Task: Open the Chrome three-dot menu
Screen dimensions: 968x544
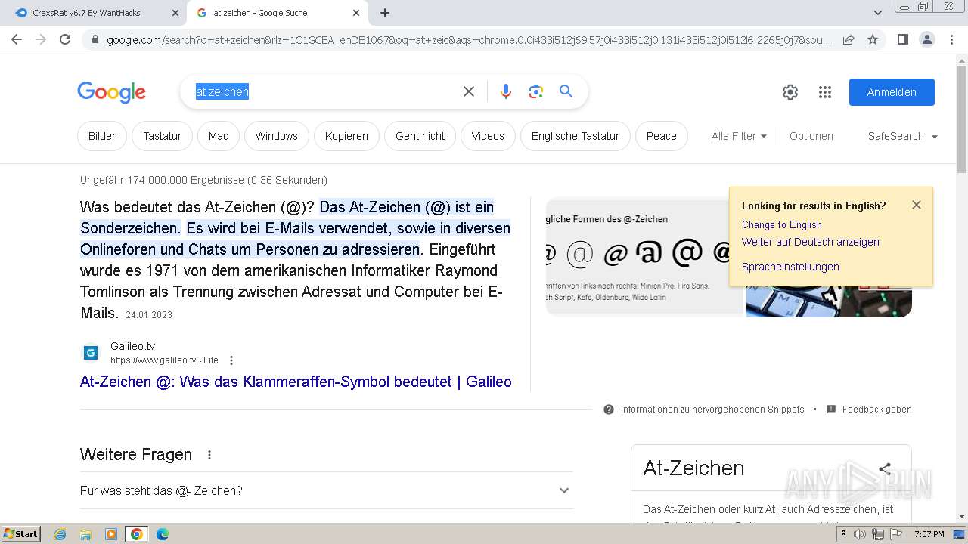Action: (x=952, y=39)
